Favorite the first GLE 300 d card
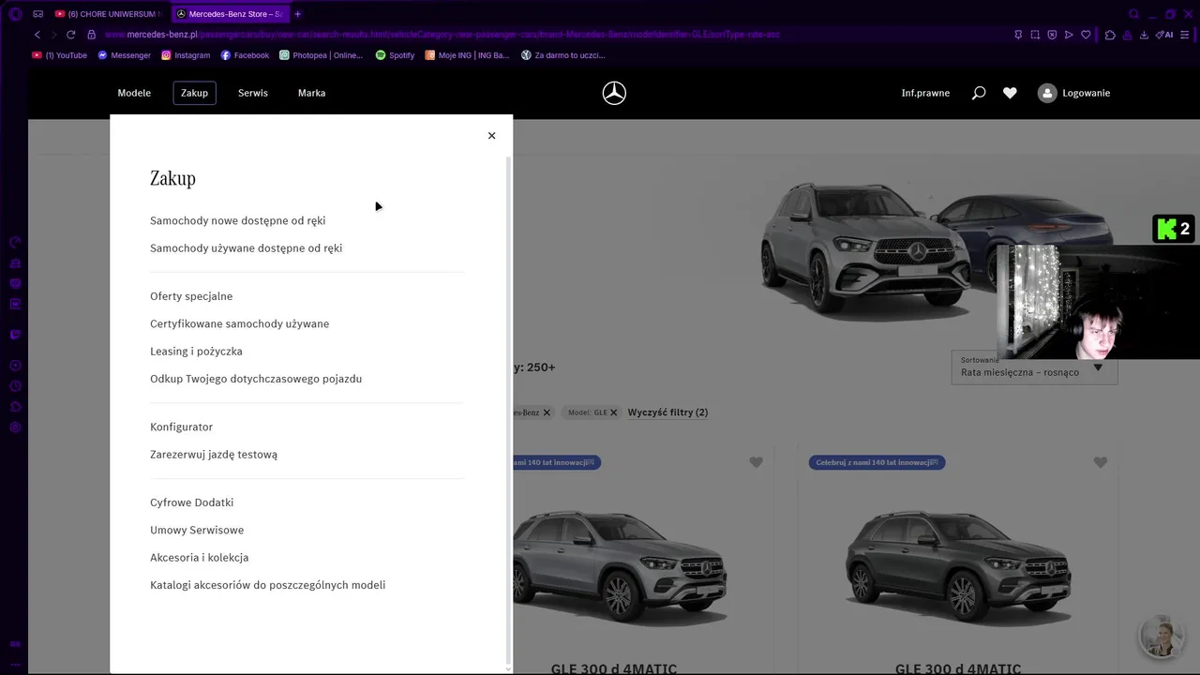The height and width of the screenshot is (675, 1200). tap(757, 462)
